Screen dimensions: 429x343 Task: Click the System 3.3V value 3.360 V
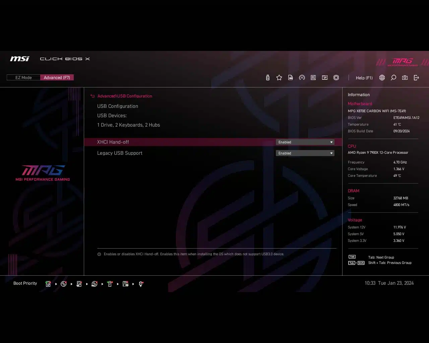[x=399, y=241]
